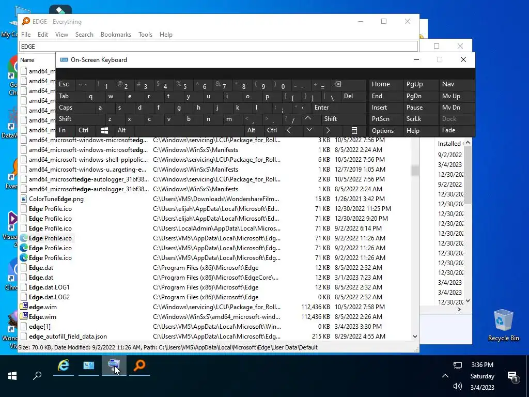Open Internet Explorer from the taskbar
This screenshot has width=529, height=397.
click(x=64, y=365)
